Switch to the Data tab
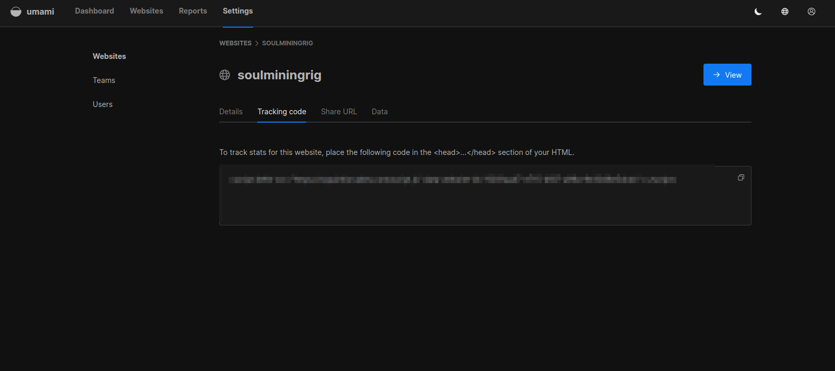The image size is (835, 371). (x=380, y=112)
